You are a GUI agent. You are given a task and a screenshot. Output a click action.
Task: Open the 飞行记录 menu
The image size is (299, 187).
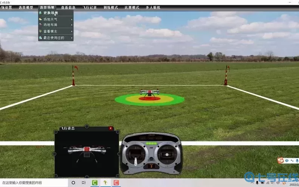89,7
